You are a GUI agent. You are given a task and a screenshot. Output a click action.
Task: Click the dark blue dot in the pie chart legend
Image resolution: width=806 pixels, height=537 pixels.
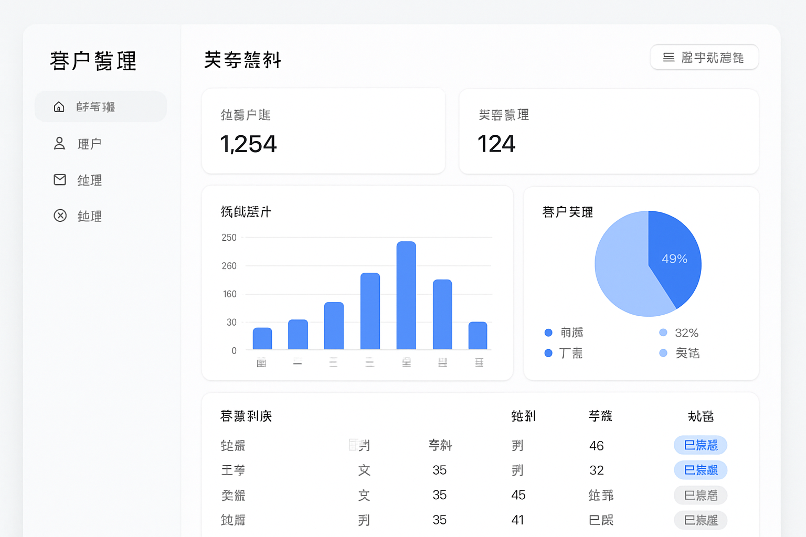pyautogui.click(x=548, y=332)
